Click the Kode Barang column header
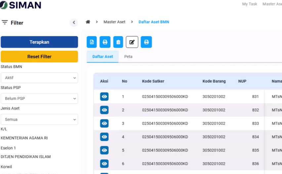 [x=214, y=81]
